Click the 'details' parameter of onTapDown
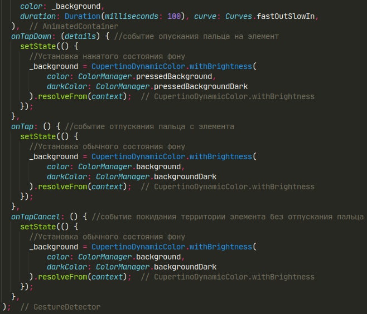This screenshot has width=367, height=314. click(x=80, y=36)
